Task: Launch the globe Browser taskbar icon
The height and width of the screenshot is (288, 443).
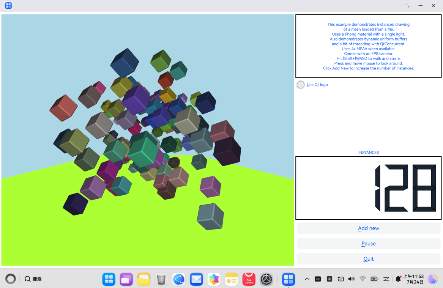Action: pos(179,279)
